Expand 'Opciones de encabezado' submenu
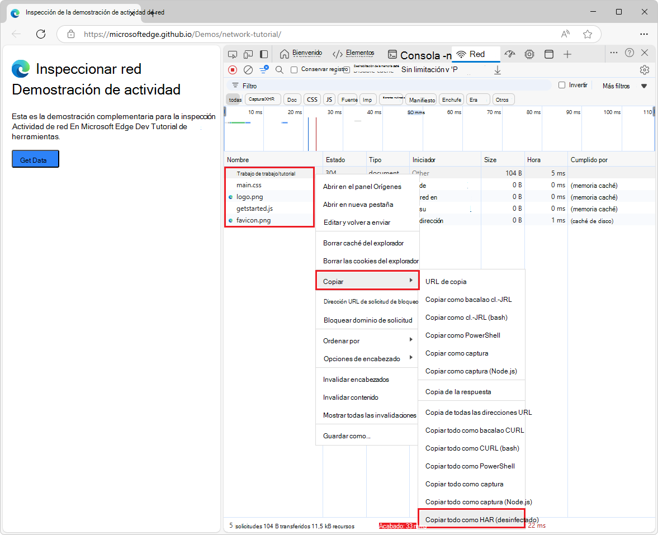 367,359
